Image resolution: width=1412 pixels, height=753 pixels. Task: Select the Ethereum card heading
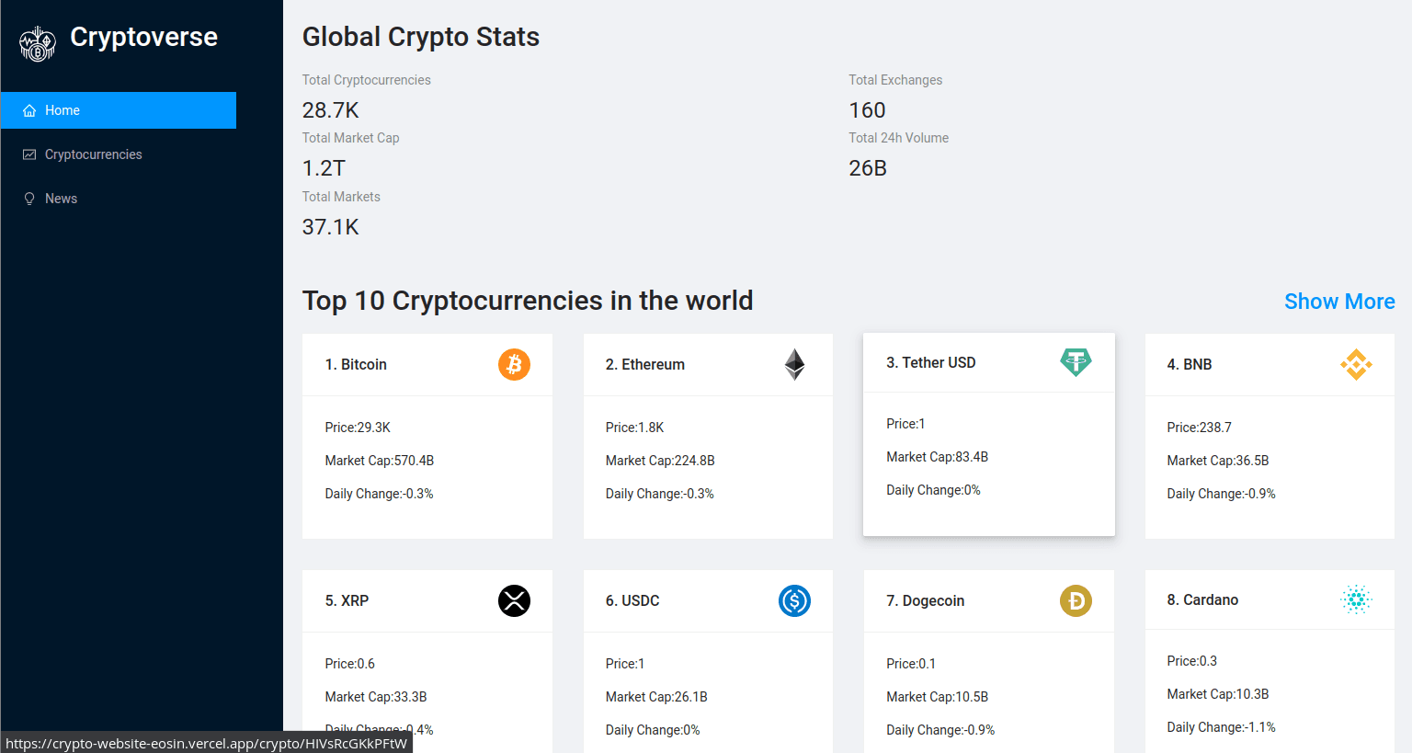pyautogui.click(x=644, y=365)
